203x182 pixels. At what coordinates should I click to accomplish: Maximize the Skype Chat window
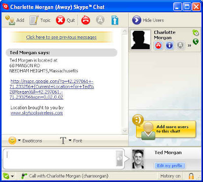pyautogui.click(x=187, y=7)
